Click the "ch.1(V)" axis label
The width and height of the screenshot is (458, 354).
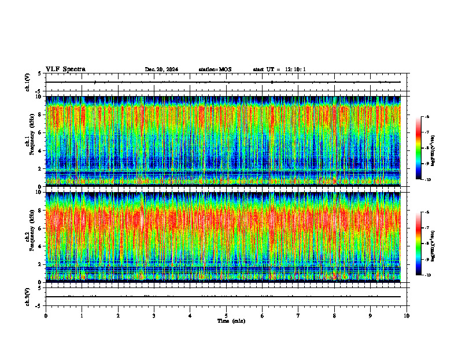(28, 82)
